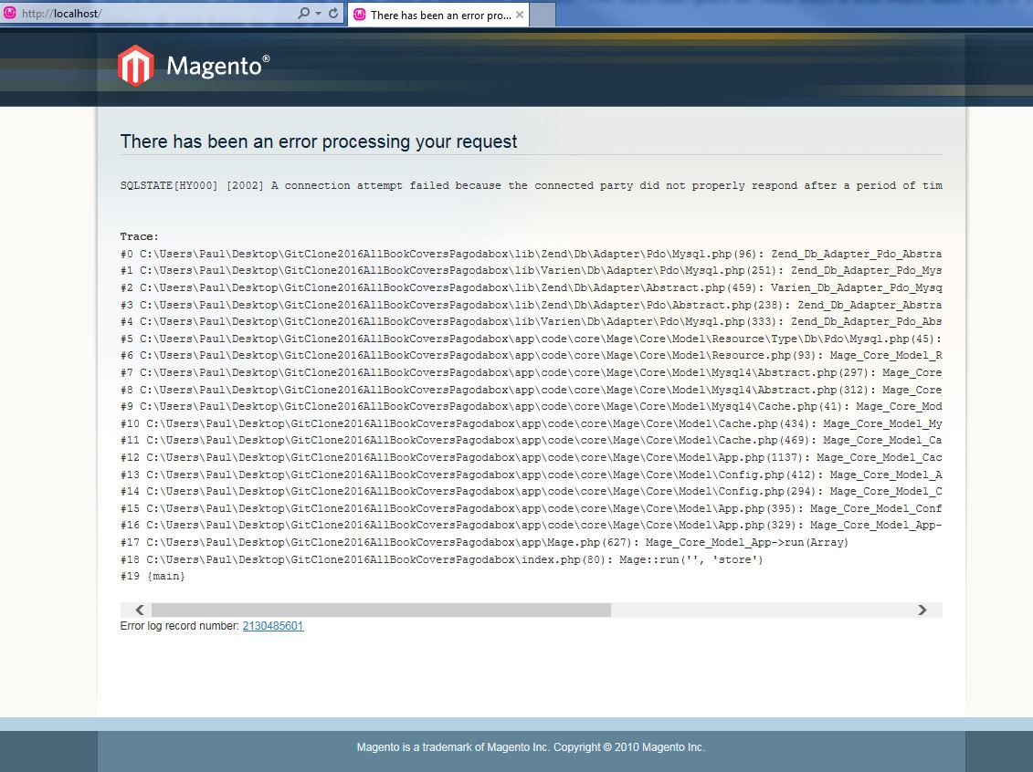The width and height of the screenshot is (1033, 772).
Task: Click trace line #16 App.php(329)
Action: [x=531, y=526]
